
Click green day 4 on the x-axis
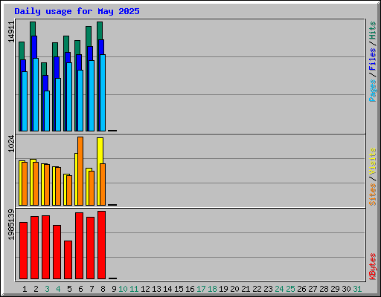58,289
